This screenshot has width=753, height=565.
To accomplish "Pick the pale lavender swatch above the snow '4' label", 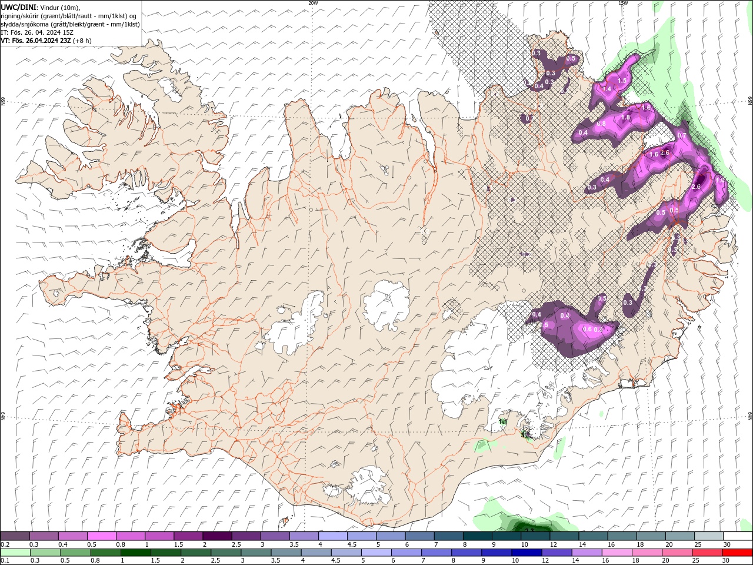I will point(332,536).
